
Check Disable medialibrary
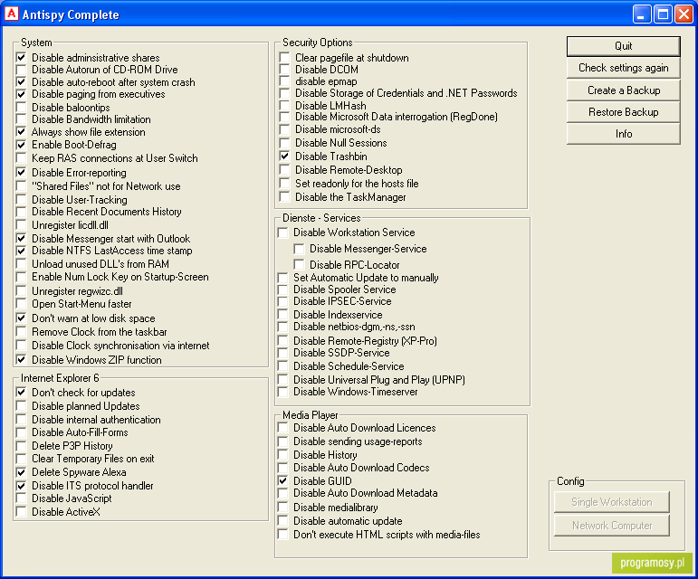(x=282, y=507)
